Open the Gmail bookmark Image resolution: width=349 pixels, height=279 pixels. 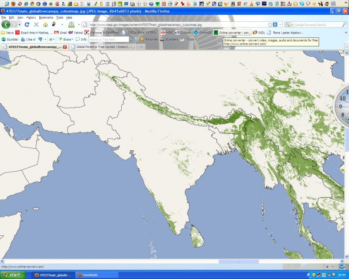[60, 32]
